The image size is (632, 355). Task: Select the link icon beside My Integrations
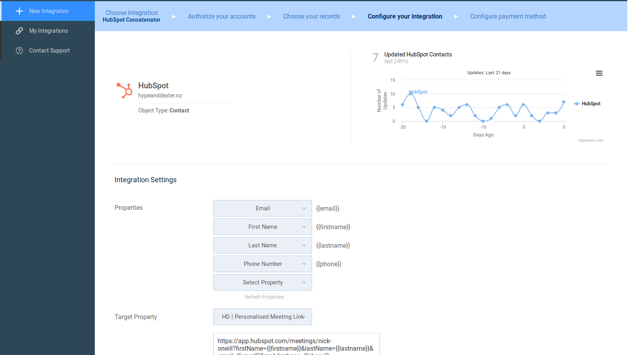19,30
